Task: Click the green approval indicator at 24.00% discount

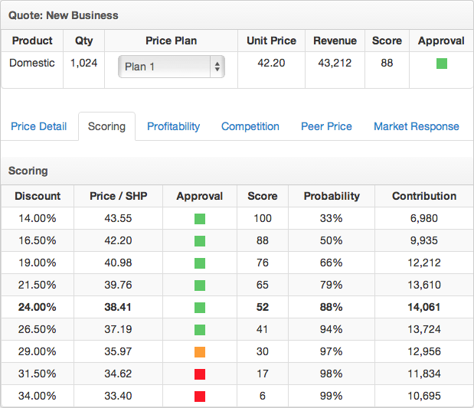Action: (200, 308)
